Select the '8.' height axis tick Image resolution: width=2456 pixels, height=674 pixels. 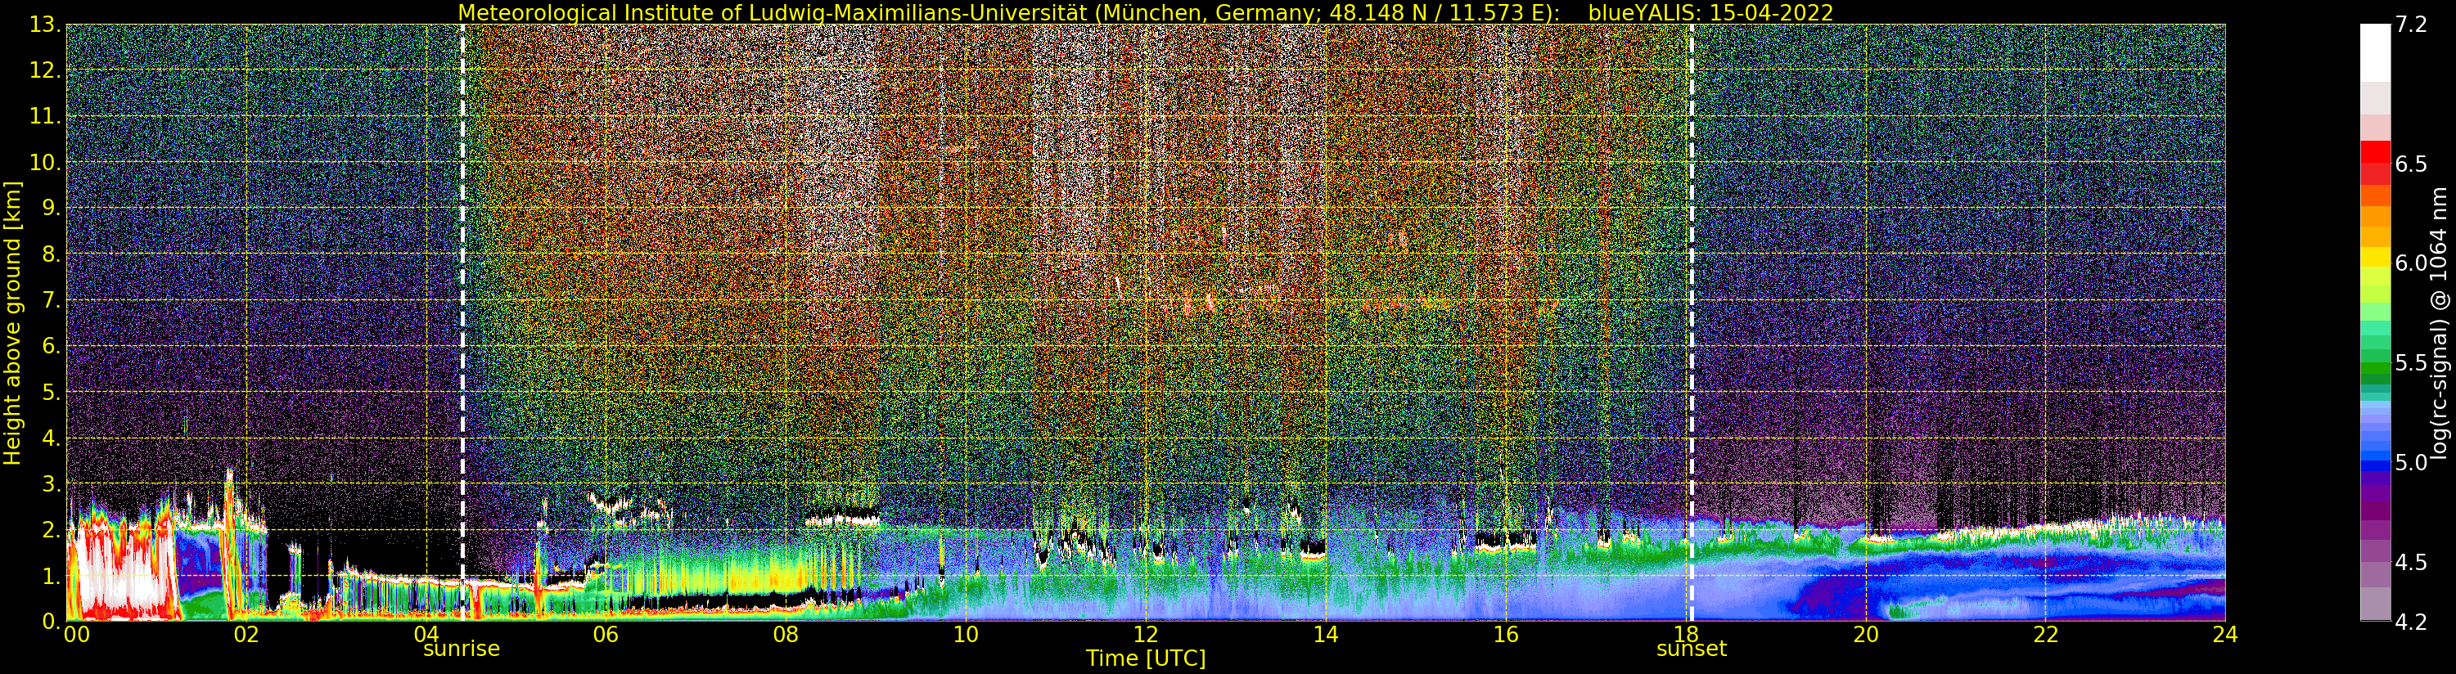[52, 254]
